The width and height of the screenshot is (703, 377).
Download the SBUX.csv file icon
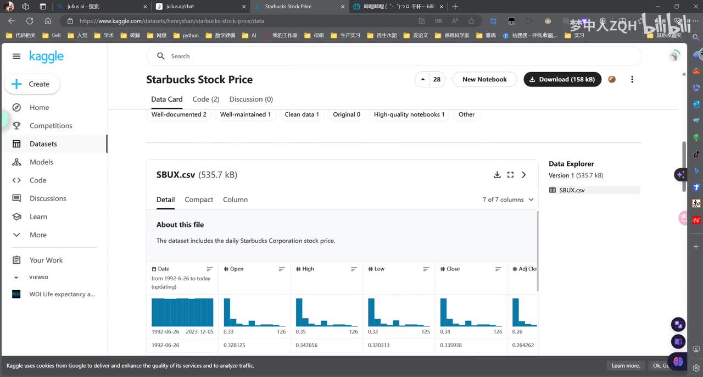497,175
